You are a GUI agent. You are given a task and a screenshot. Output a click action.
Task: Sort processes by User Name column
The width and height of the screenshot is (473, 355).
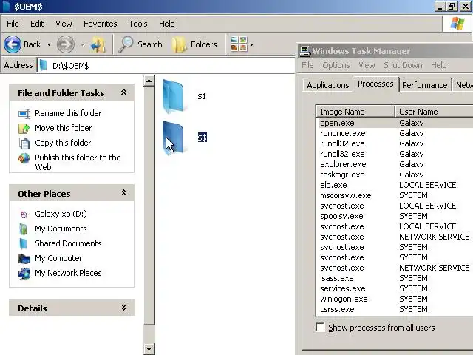(x=434, y=112)
